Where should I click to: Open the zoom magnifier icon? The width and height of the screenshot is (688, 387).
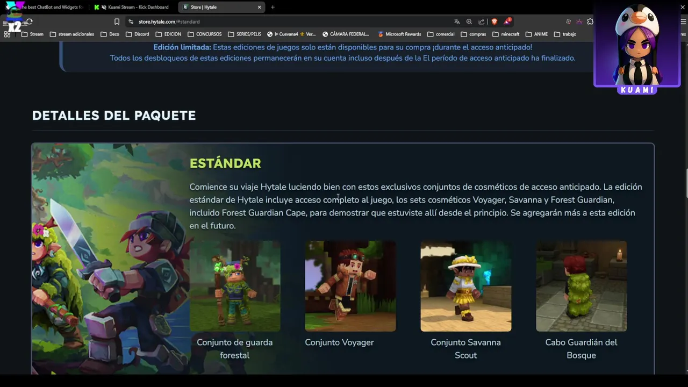(469, 21)
